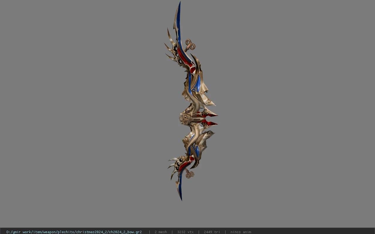Click the bow 3D model in viewport
Screen dimensions: 375x234
pos(190,101)
